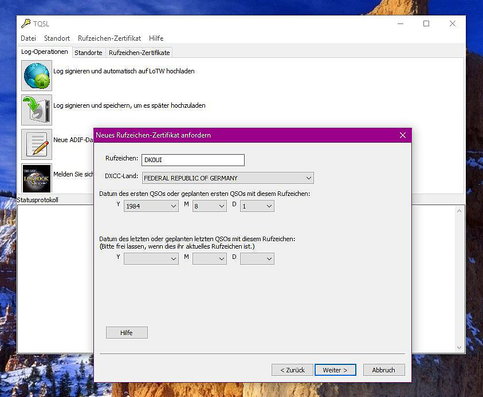Click the Zurück button
This screenshot has height=397, width=483.
(x=292, y=370)
